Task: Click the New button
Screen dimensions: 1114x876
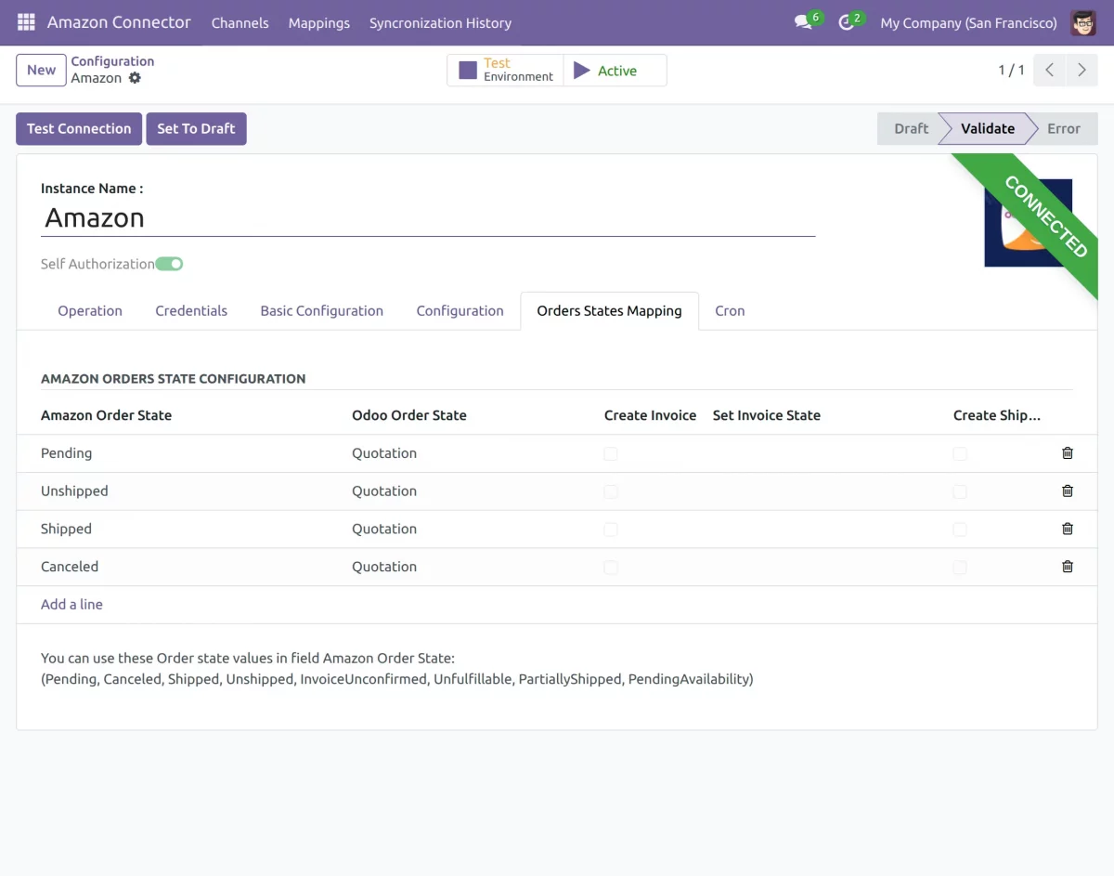Action: [x=41, y=70]
